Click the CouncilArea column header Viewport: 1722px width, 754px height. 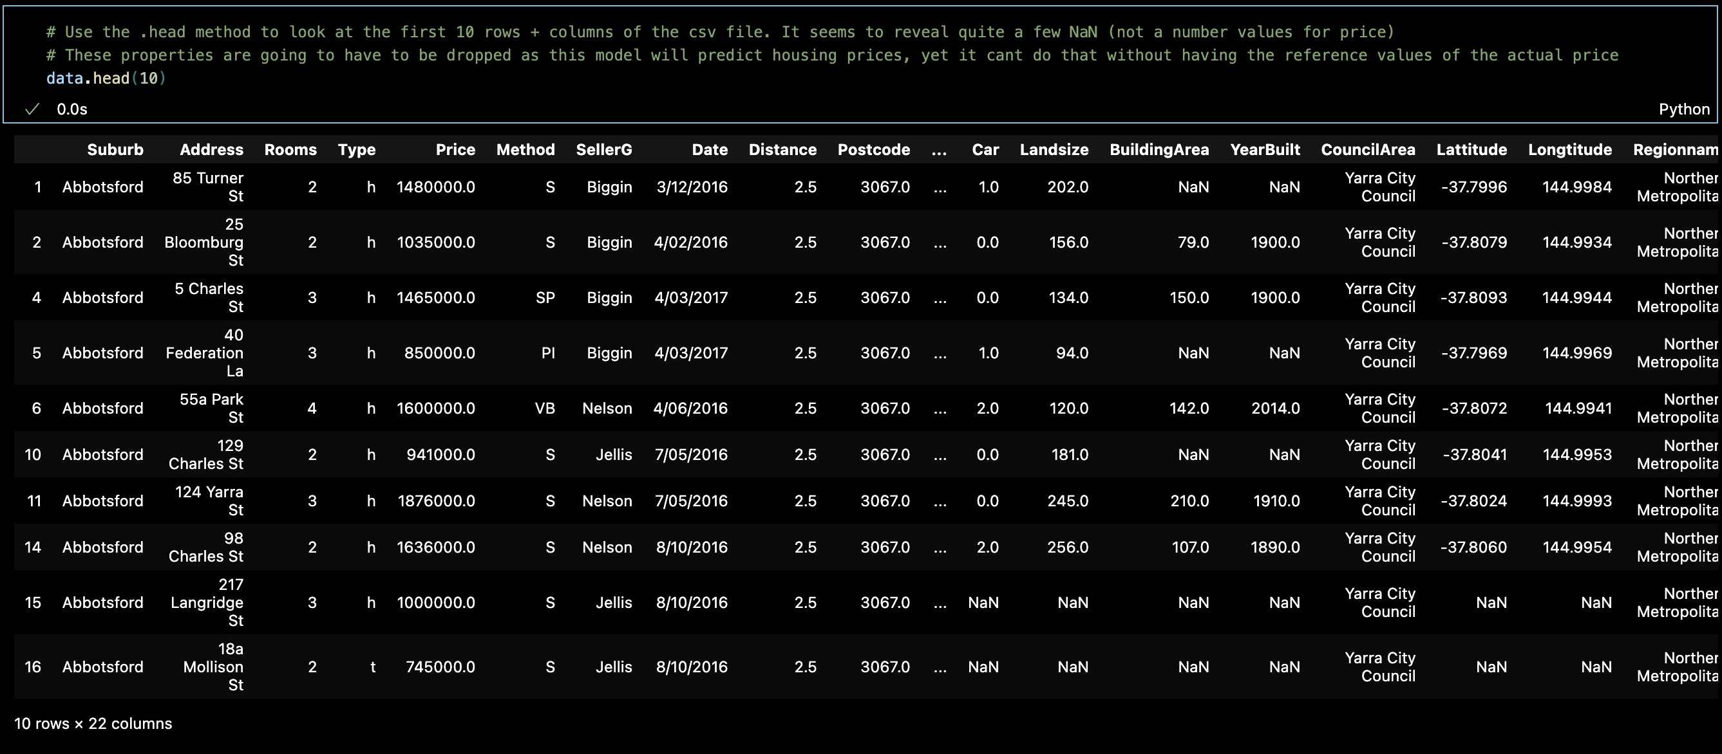coord(1367,150)
